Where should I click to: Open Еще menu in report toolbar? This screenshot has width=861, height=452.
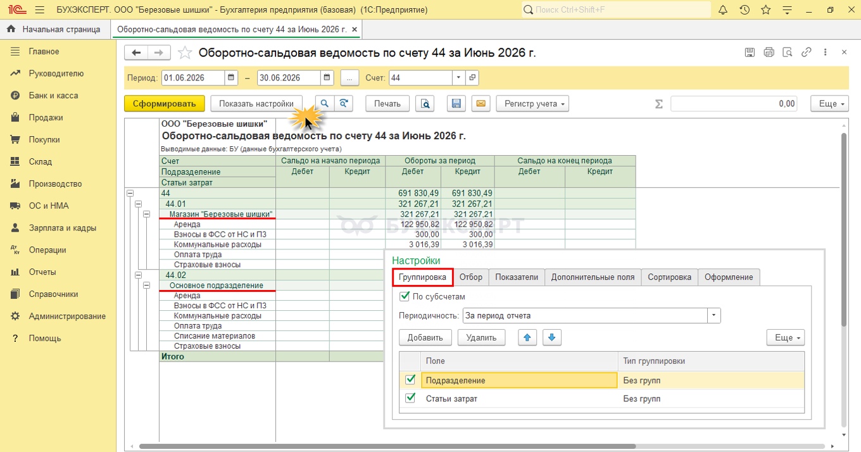(829, 103)
